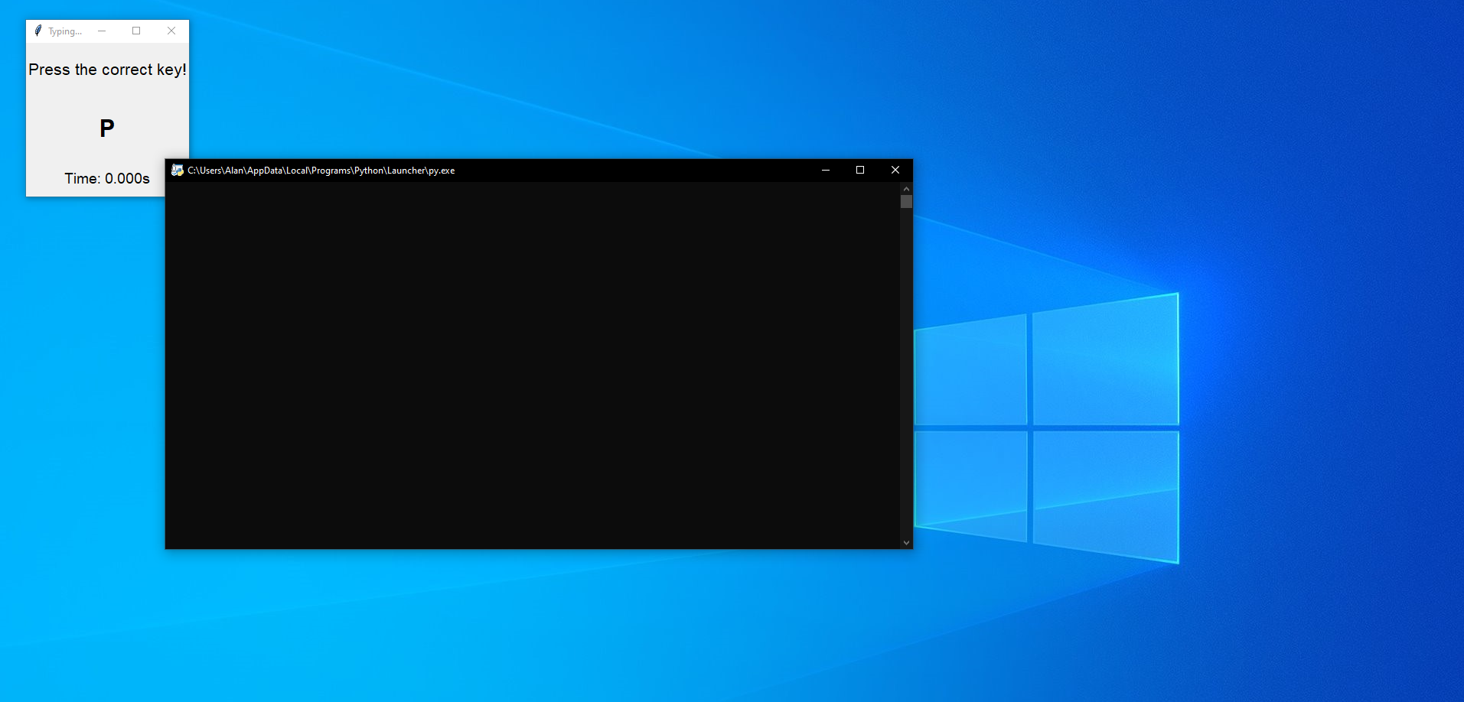This screenshot has width=1464, height=702.
Task: Click the console scrollbar down arrow
Action: point(906,543)
